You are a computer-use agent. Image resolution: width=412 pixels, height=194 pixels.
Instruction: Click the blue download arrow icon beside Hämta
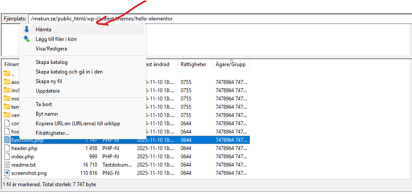(x=27, y=30)
